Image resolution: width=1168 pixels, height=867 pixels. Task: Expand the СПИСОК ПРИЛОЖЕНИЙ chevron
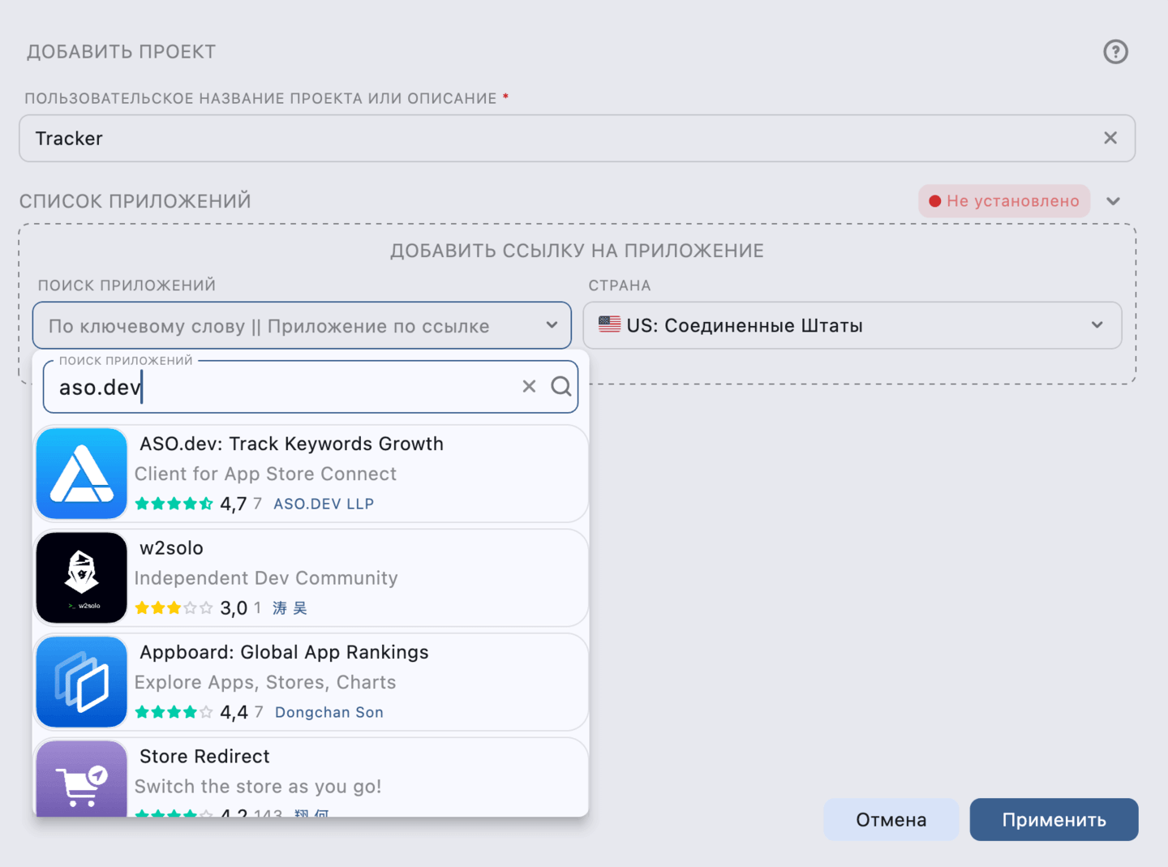[1114, 200]
